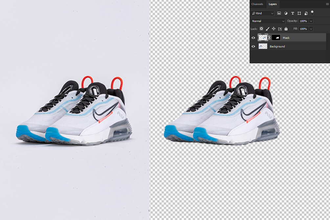The height and width of the screenshot is (220, 330).
Task: Hide the Background layer eye icon
Action: click(x=253, y=46)
